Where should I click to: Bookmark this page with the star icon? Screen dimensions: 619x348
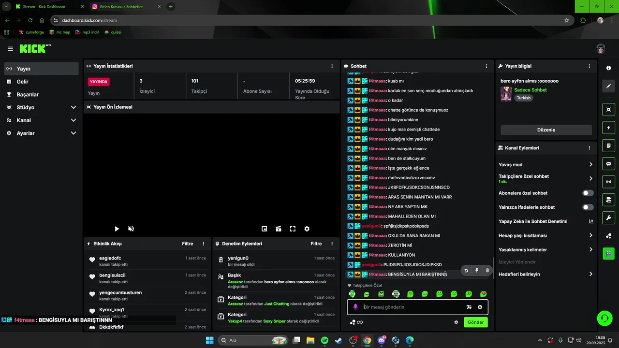(x=567, y=20)
